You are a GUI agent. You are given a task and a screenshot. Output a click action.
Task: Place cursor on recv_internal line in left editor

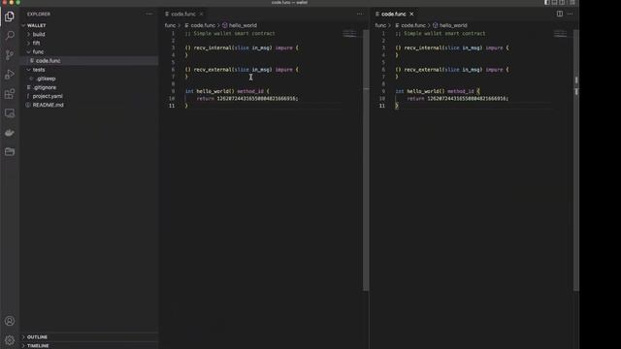click(242, 48)
